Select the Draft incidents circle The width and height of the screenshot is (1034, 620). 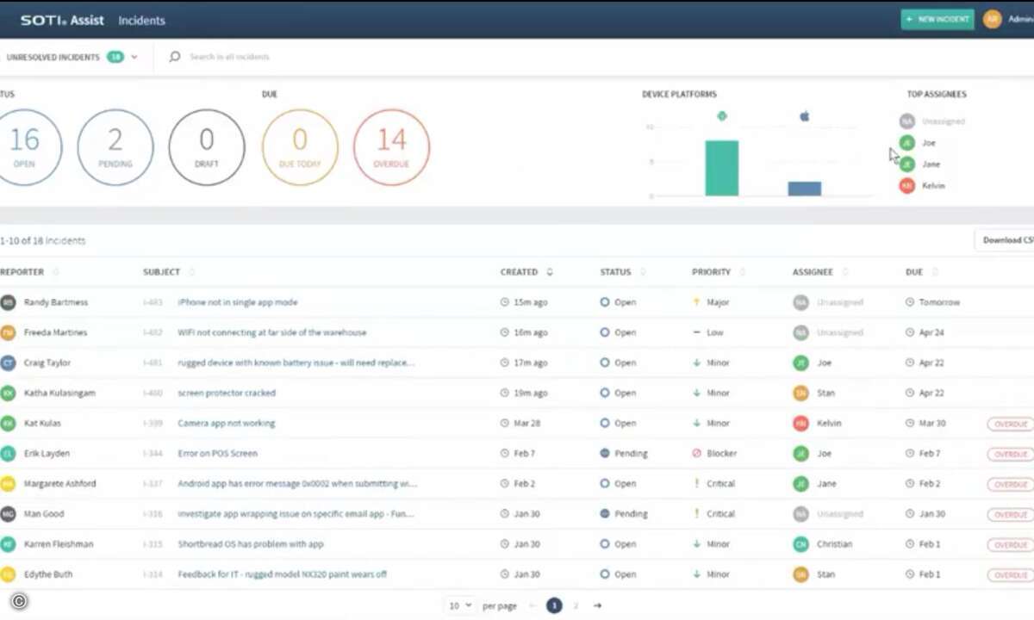(207, 146)
